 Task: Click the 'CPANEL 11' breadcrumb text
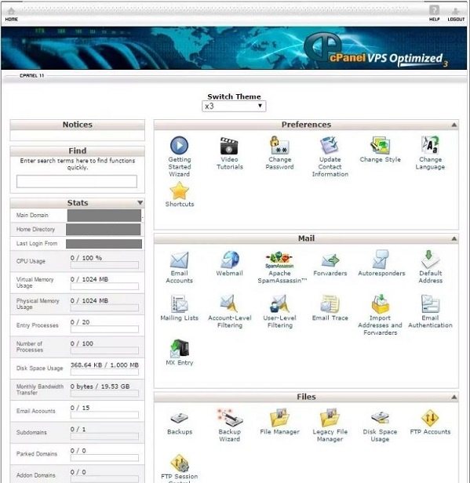tap(31, 75)
